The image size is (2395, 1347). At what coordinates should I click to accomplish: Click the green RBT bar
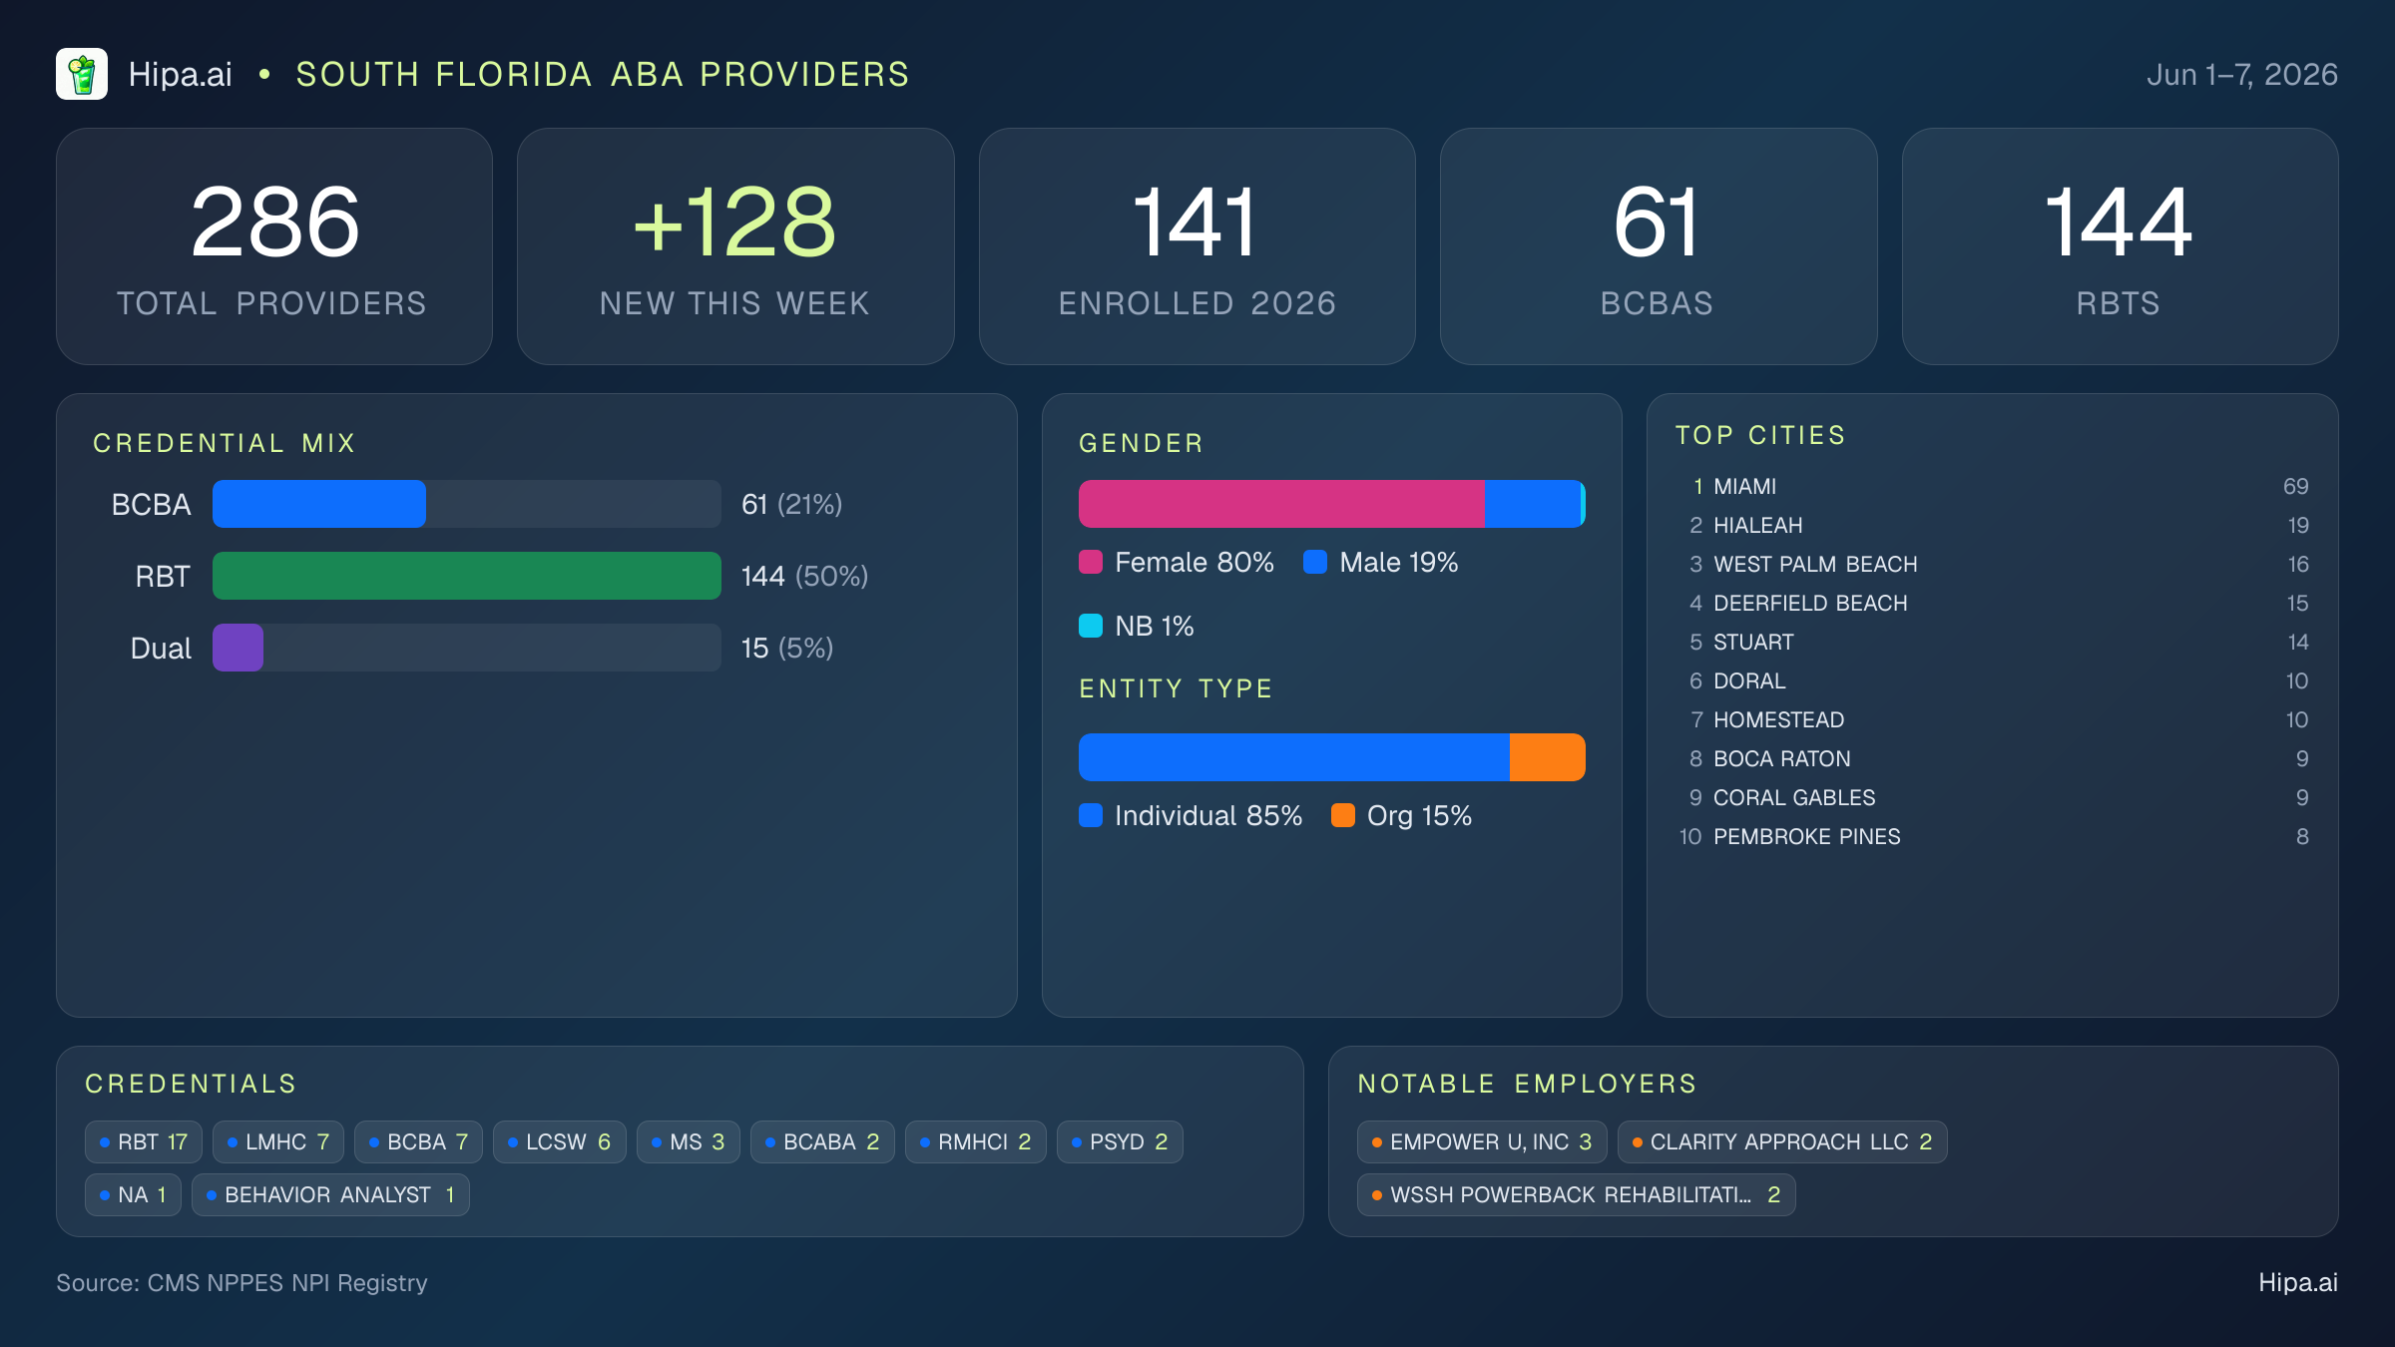[x=467, y=576]
